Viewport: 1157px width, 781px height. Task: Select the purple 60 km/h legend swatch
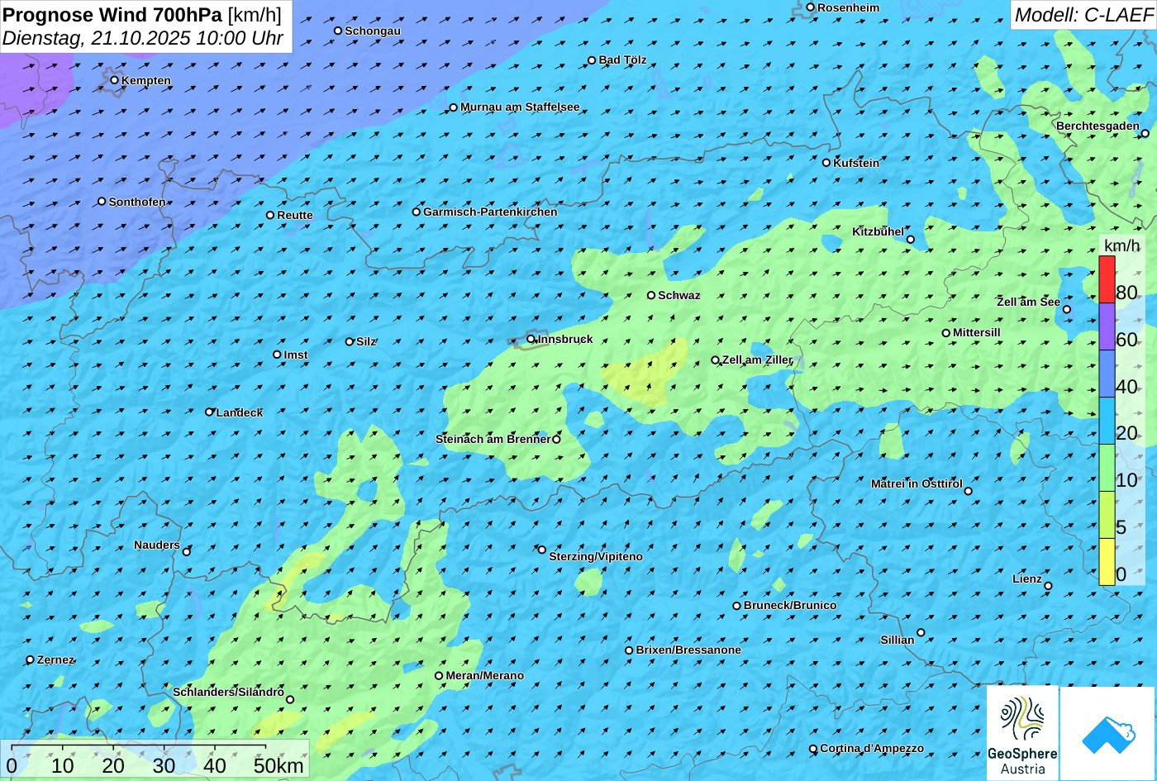[1107, 326]
